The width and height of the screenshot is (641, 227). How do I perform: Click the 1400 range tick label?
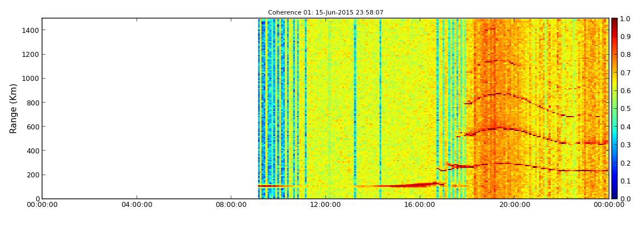31,30
